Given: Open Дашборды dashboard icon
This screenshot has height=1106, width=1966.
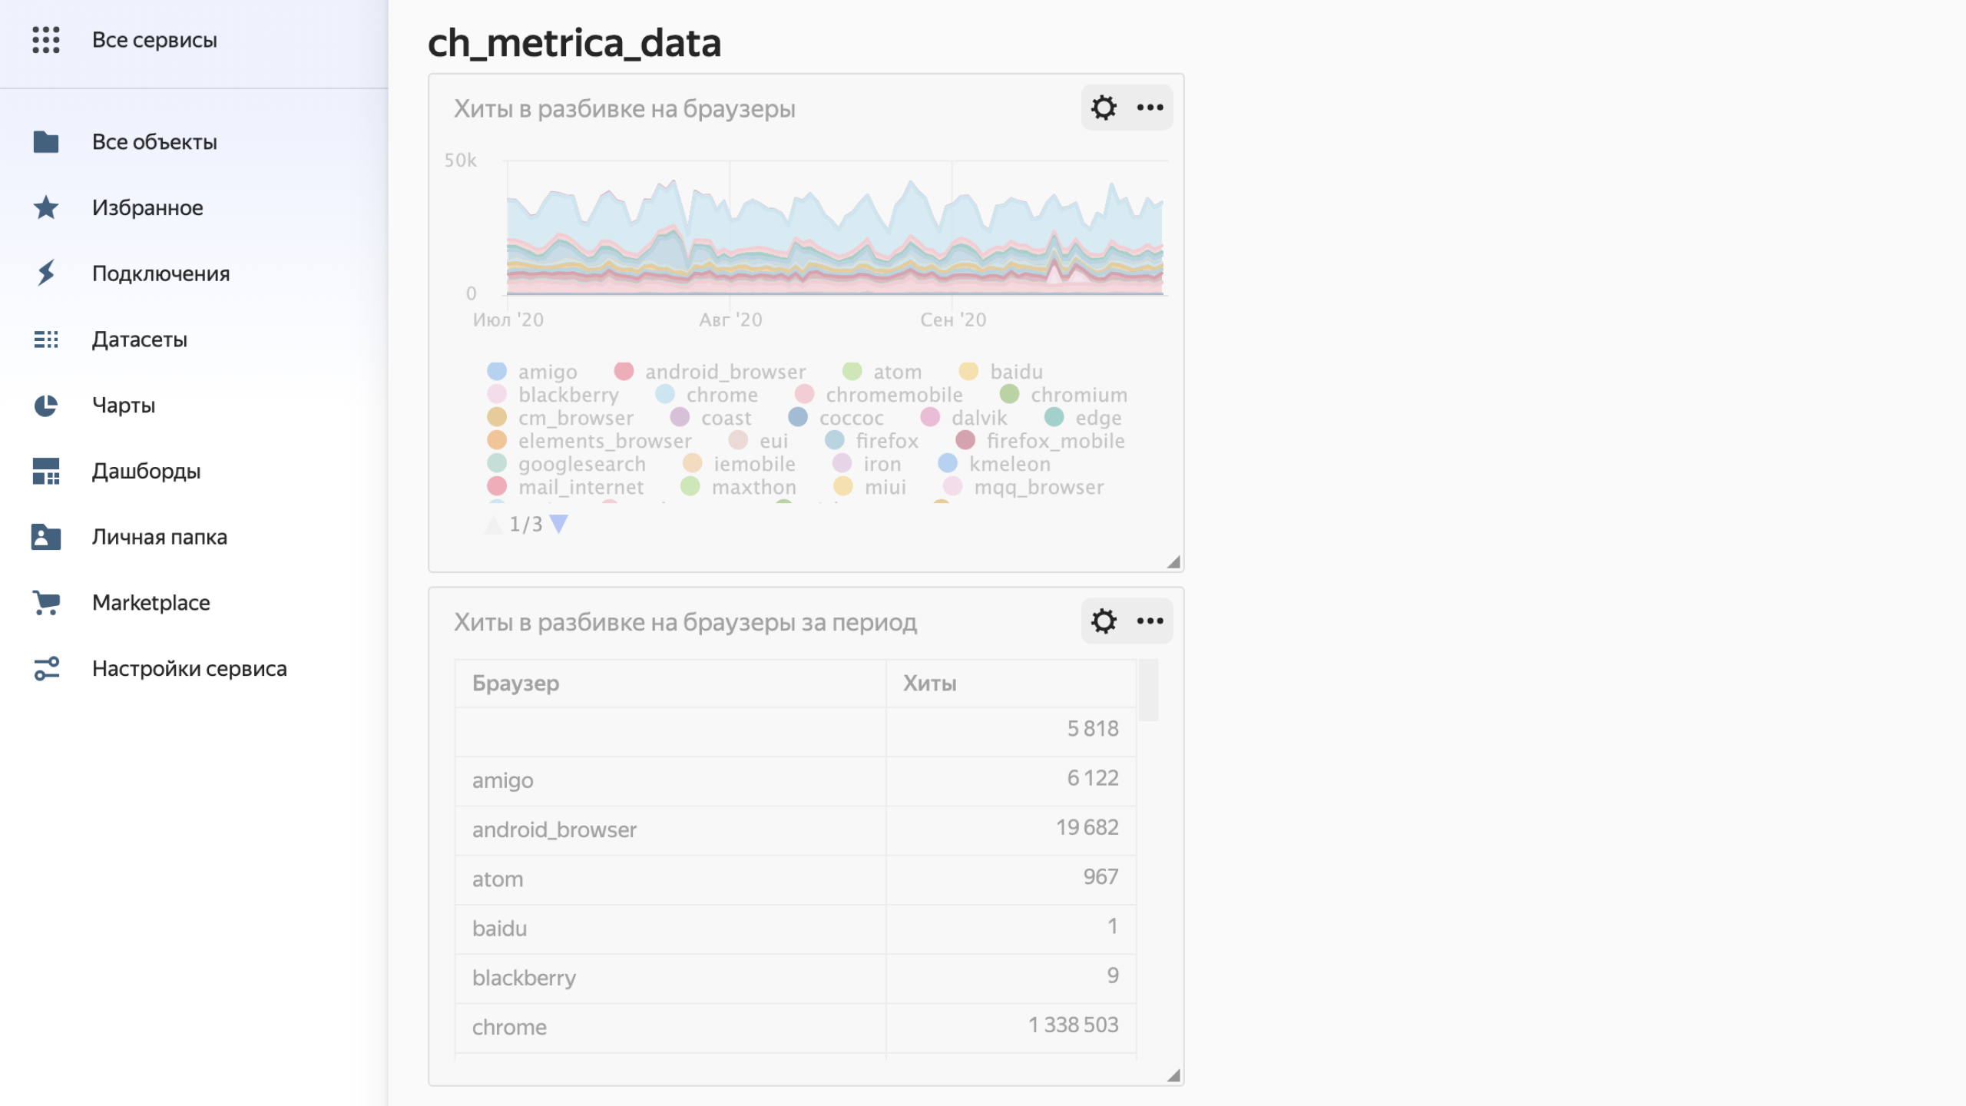Looking at the screenshot, I should point(46,470).
